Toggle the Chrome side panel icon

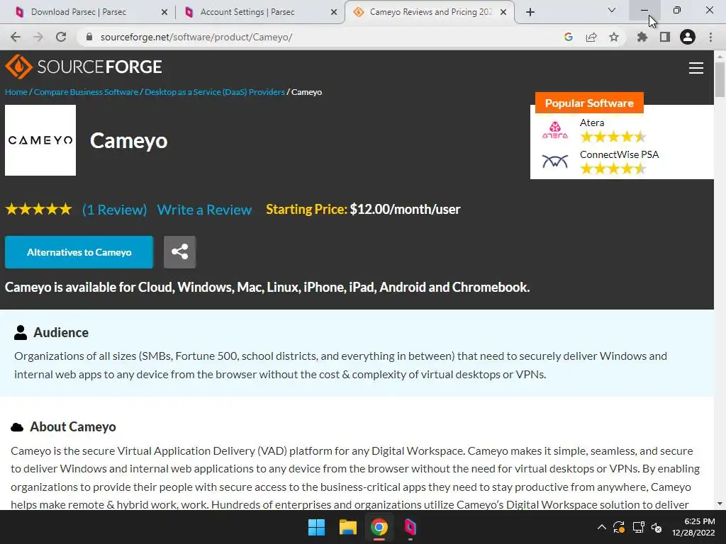pyautogui.click(x=665, y=37)
